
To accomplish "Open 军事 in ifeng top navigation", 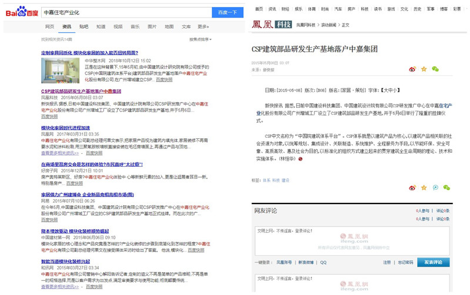I will (x=431, y=9).
